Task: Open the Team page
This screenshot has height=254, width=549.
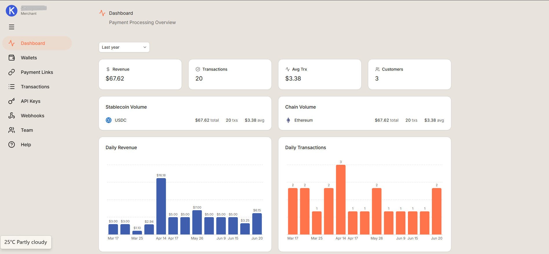Action: point(37,130)
